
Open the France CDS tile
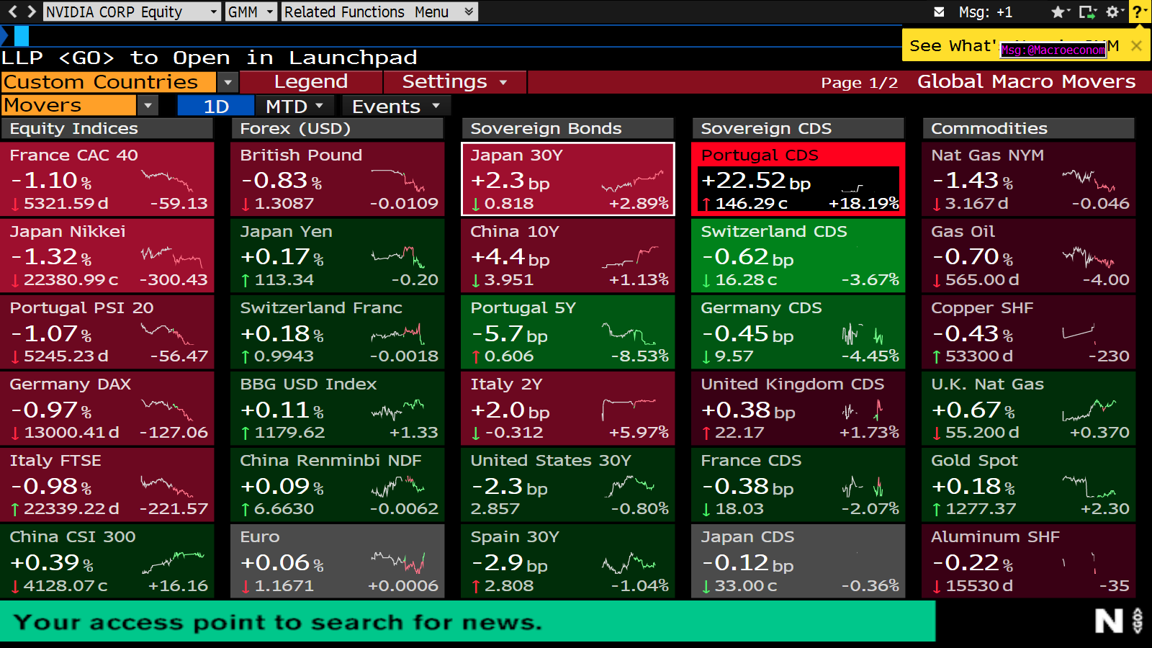pos(798,485)
